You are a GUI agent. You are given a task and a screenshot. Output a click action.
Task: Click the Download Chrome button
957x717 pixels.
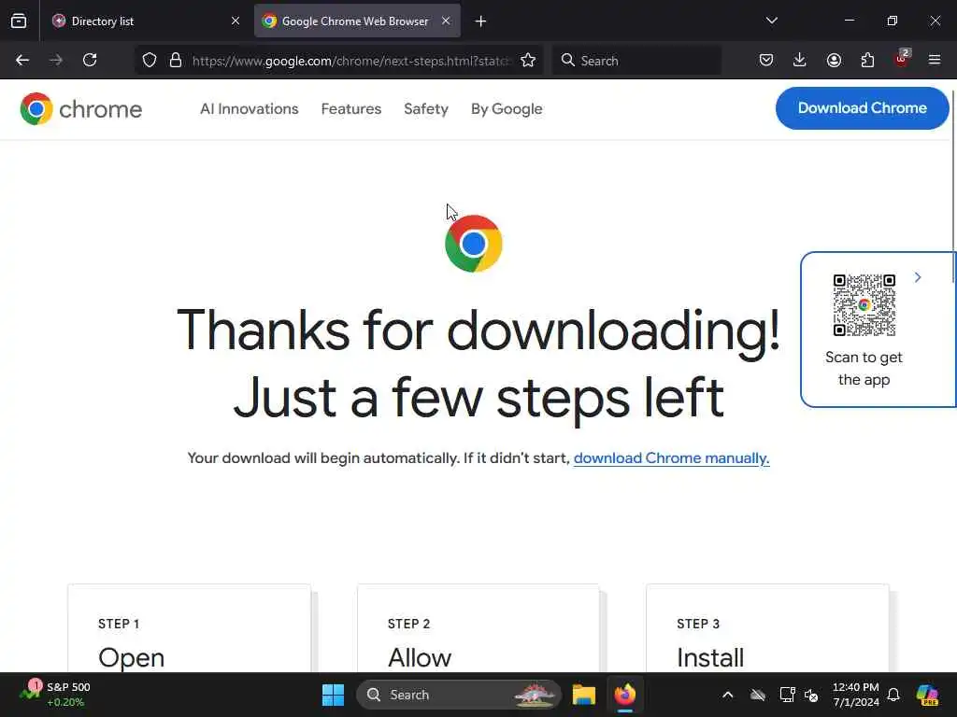tap(862, 108)
